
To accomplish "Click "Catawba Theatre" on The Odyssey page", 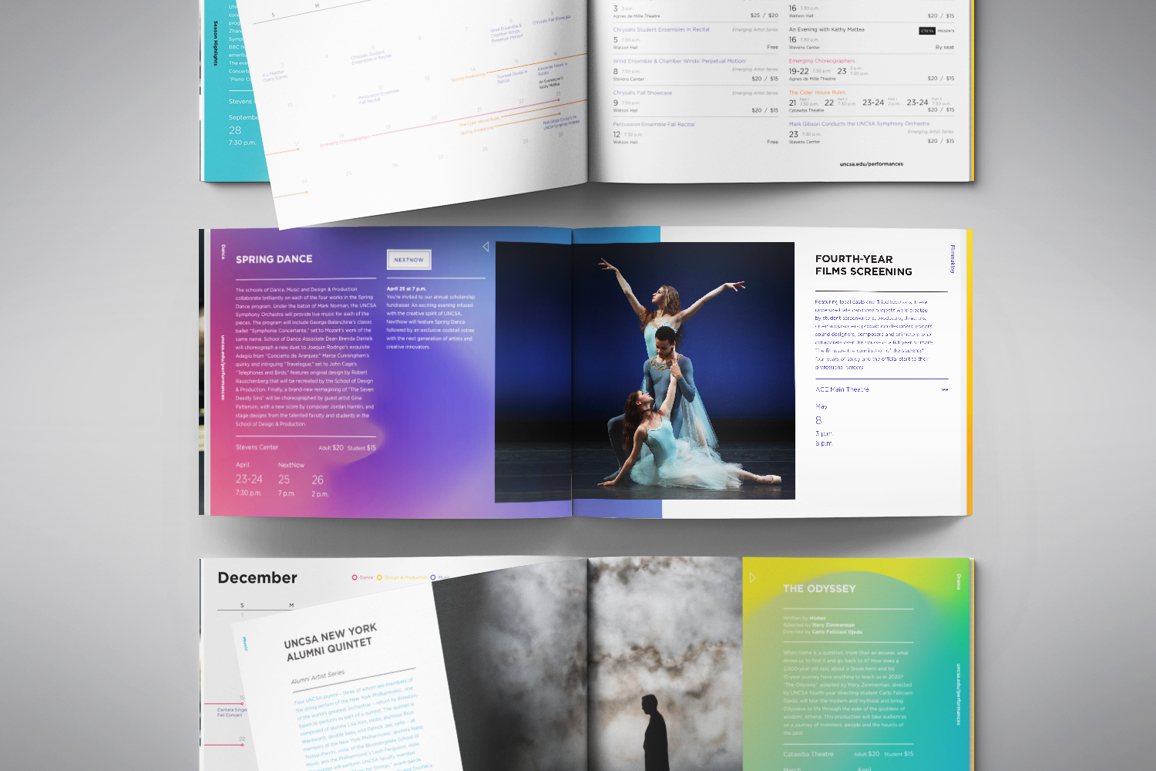I will point(808,754).
